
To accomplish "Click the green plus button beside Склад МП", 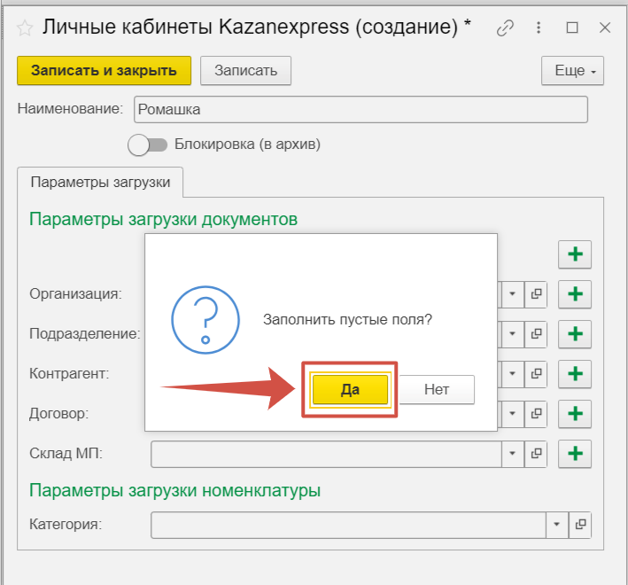I will pyautogui.click(x=575, y=454).
